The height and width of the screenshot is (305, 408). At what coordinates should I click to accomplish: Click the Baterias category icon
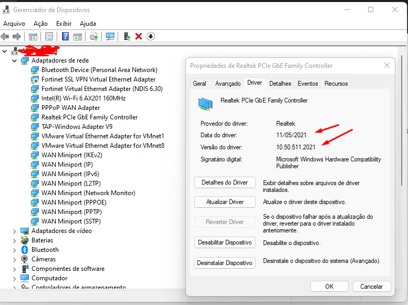coord(25,240)
